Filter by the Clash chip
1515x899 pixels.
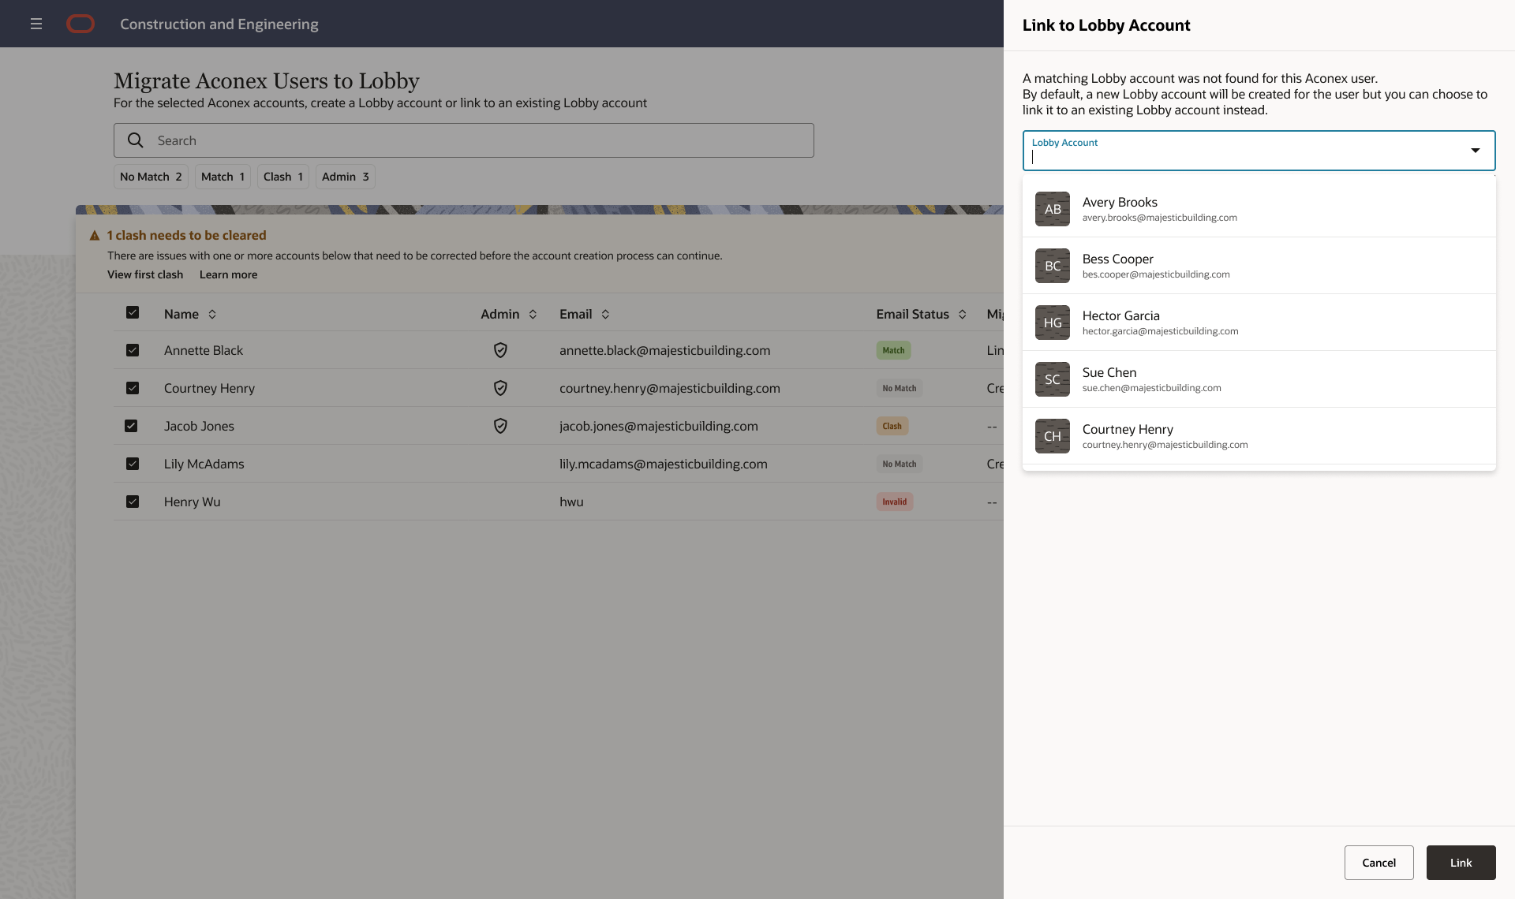[282, 177]
